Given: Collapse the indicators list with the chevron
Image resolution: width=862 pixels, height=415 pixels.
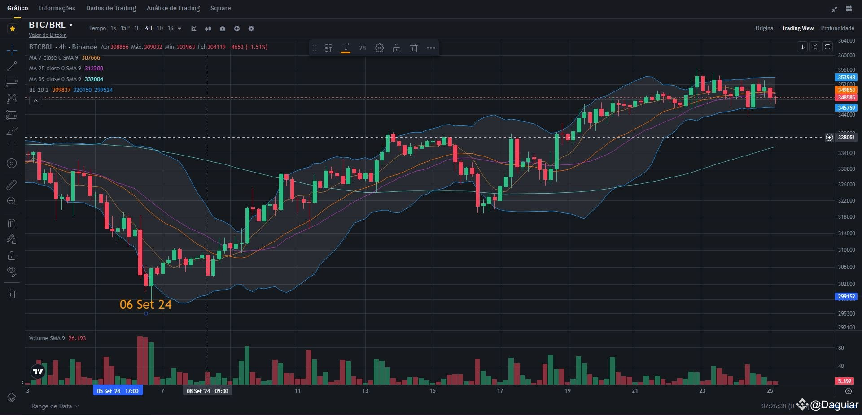Looking at the screenshot, I should tap(35, 100).
